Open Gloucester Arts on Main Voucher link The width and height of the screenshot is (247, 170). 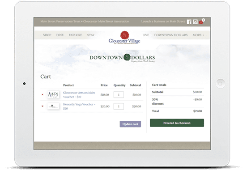pos(79,95)
